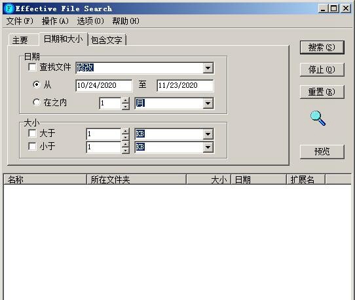
Task: Enable the 查找文件 date checkbox
Action: click(x=32, y=67)
